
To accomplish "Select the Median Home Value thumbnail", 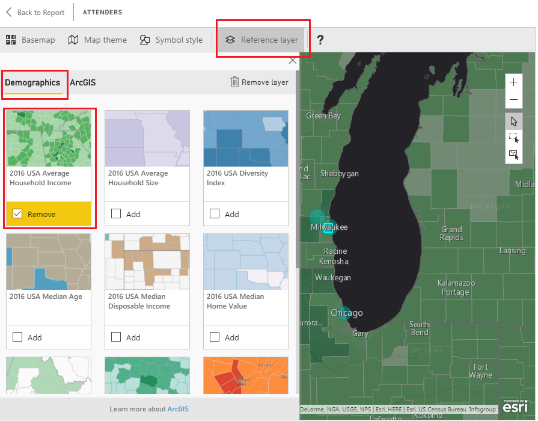I will [x=246, y=262].
